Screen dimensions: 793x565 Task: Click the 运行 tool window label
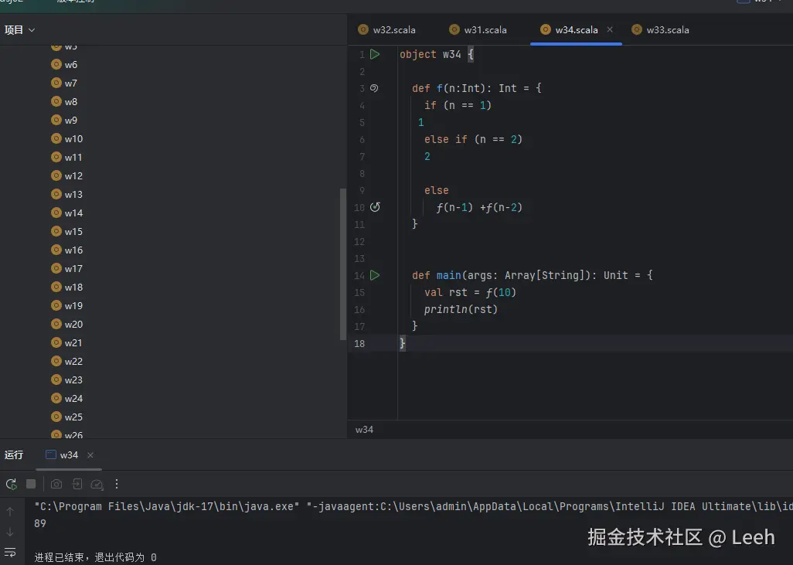tap(14, 455)
